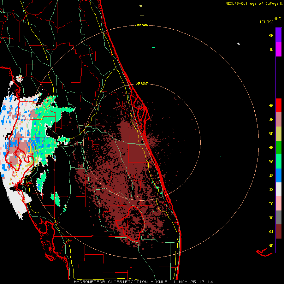Click the HR dark green legend swatch
284x284 pixels.
[279, 147]
